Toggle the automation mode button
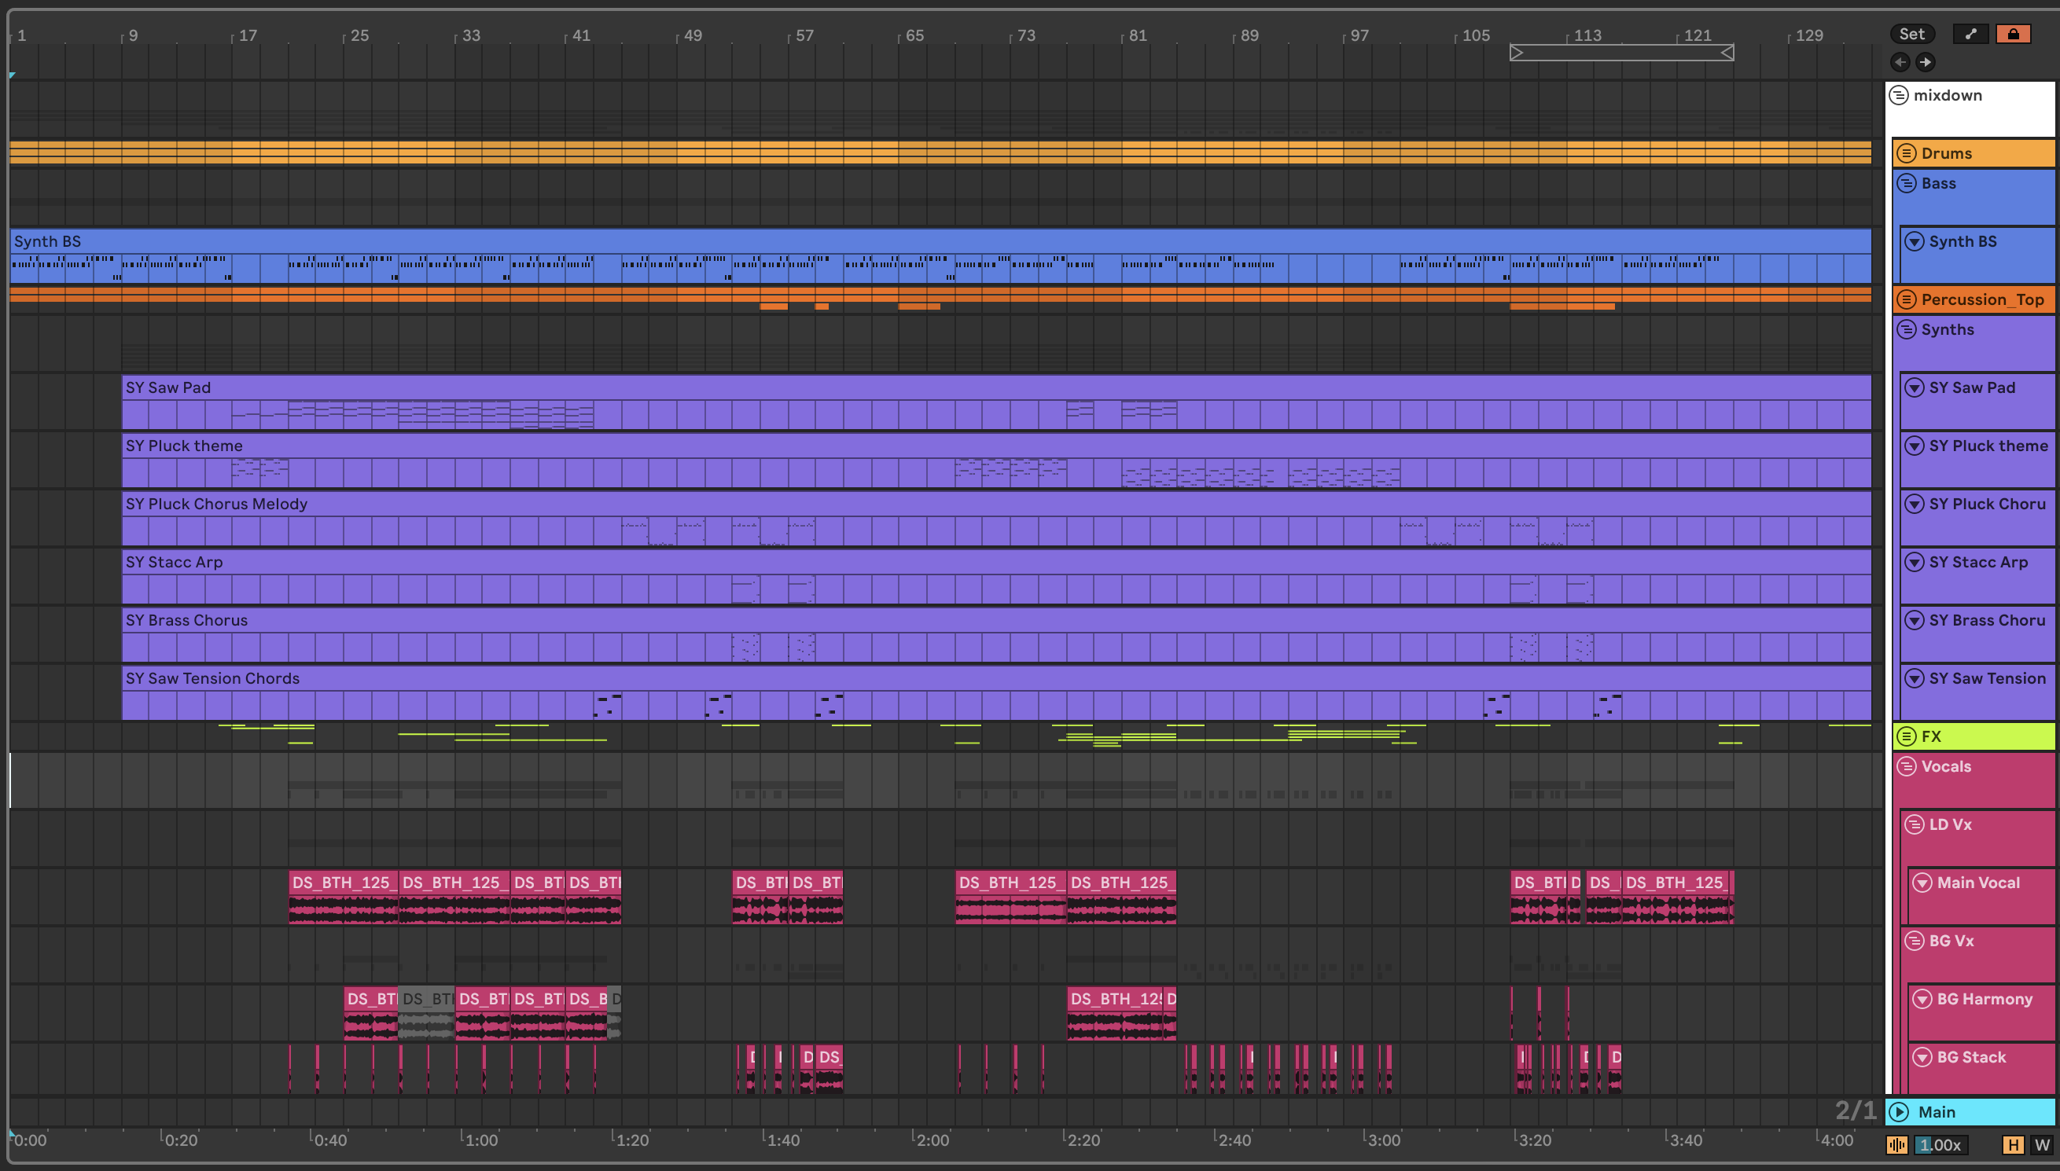 (1970, 34)
